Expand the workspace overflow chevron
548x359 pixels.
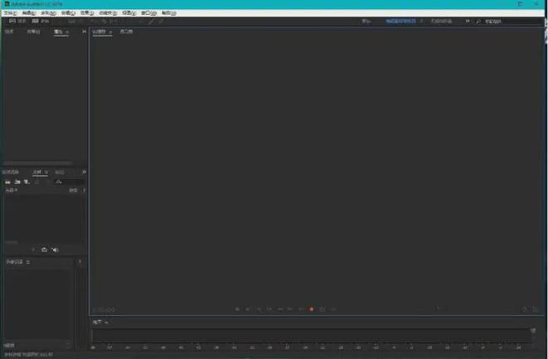(x=467, y=22)
